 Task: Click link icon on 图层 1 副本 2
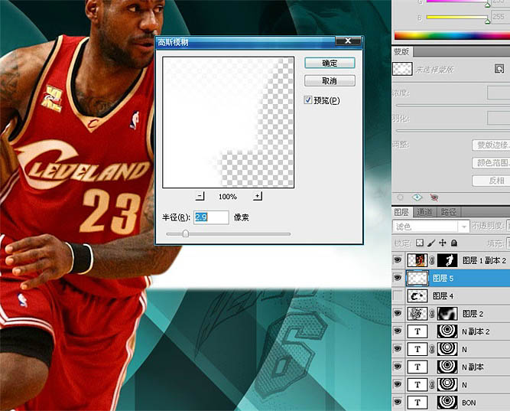coord(432,260)
